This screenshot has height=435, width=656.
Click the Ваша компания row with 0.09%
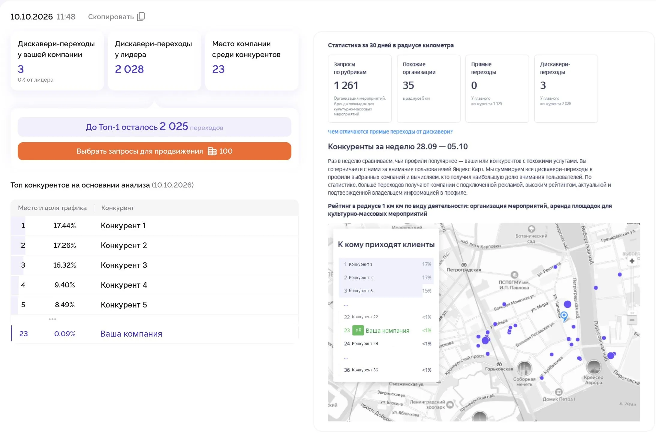[x=155, y=334]
